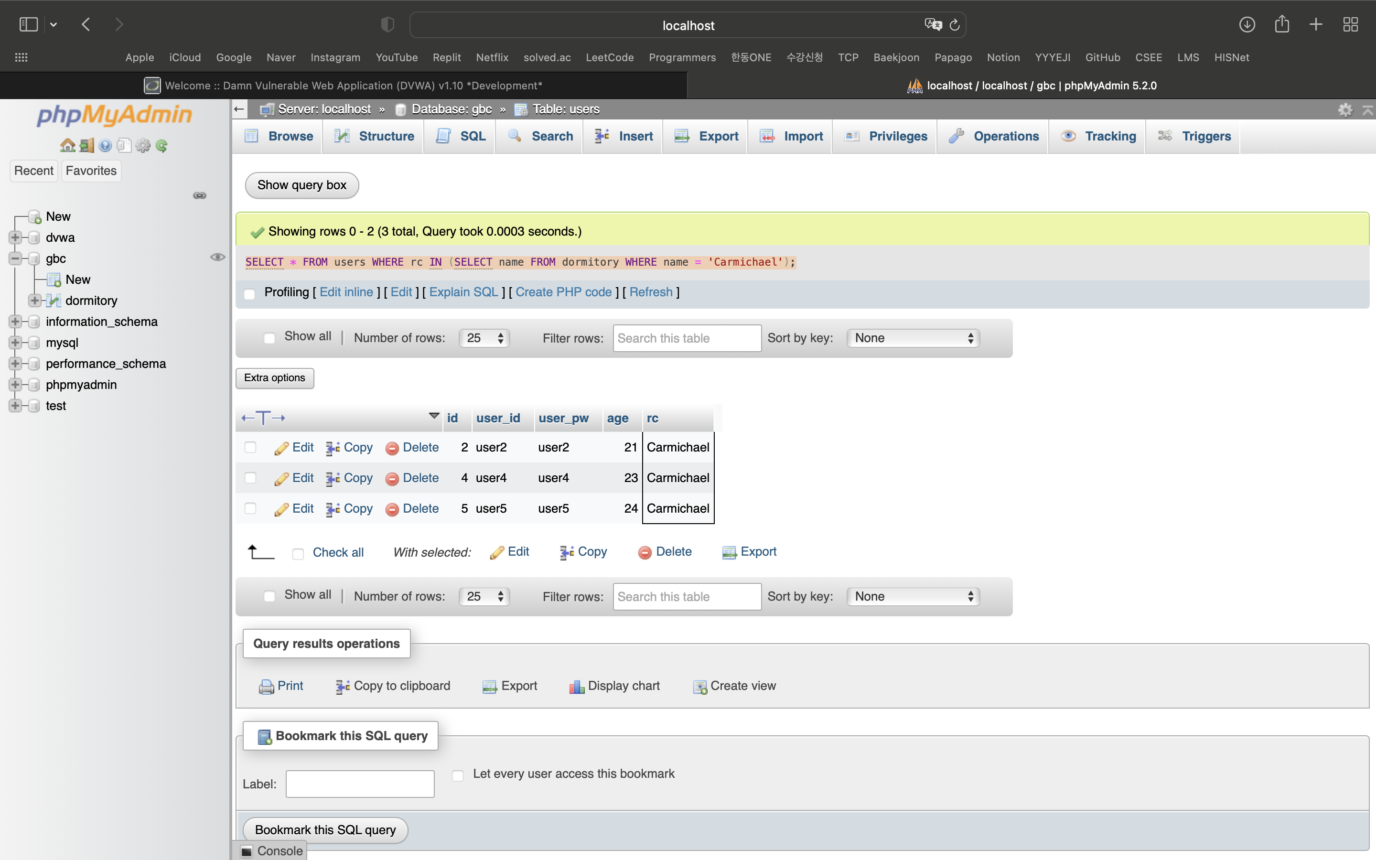Image resolution: width=1376 pixels, height=860 pixels.
Task: Click the page settings gear icon top-right
Action: pos(1345,109)
